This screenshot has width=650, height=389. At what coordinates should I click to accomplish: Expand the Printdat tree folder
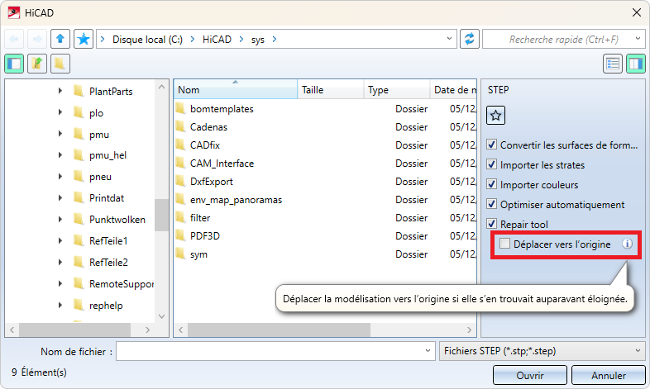coord(60,198)
